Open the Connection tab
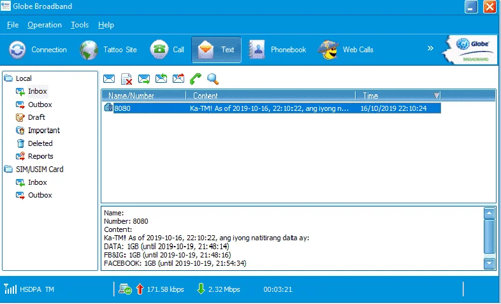501x304 pixels. [x=38, y=50]
